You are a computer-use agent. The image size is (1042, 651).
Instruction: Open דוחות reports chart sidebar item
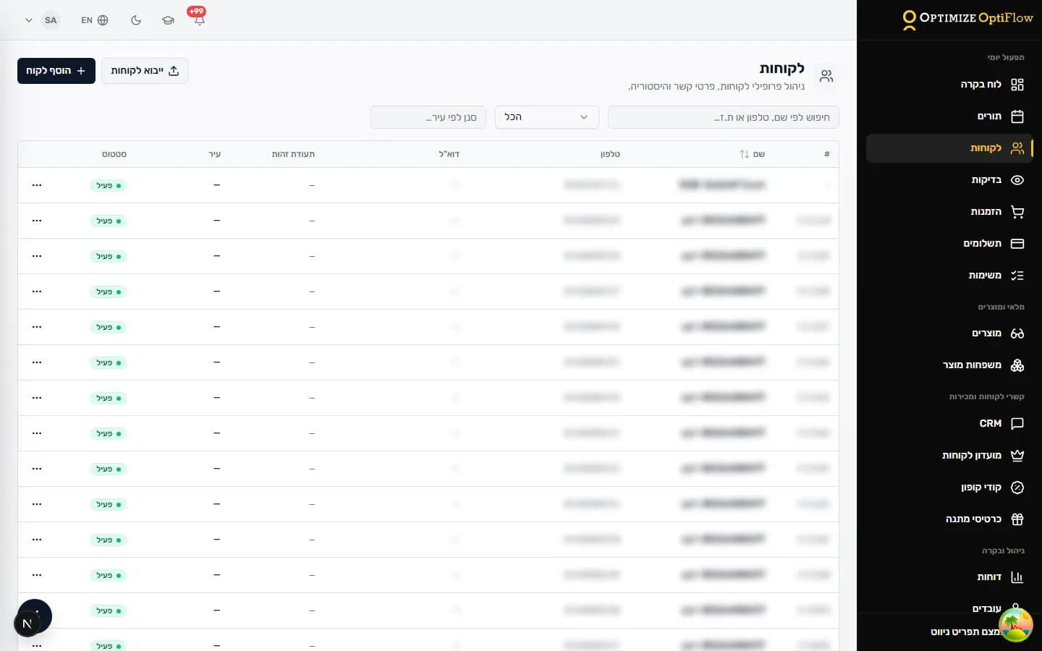click(949, 577)
